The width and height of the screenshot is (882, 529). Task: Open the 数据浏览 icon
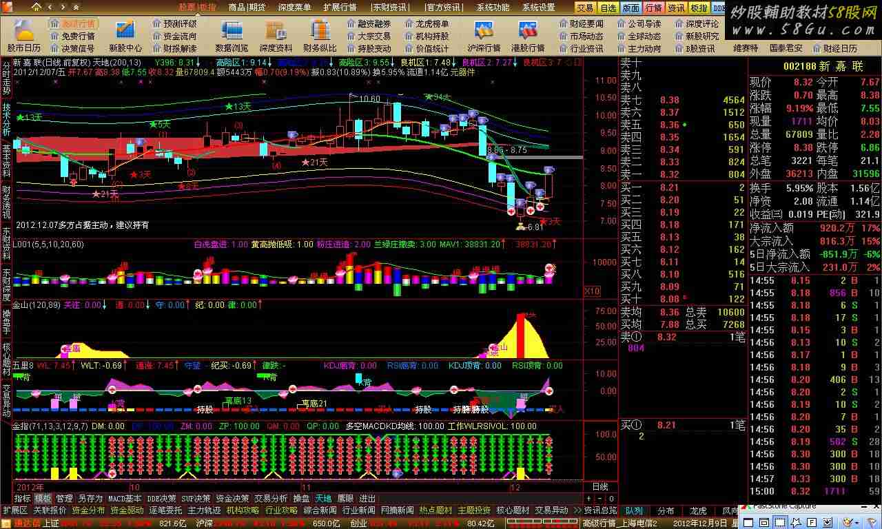coord(231,30)
